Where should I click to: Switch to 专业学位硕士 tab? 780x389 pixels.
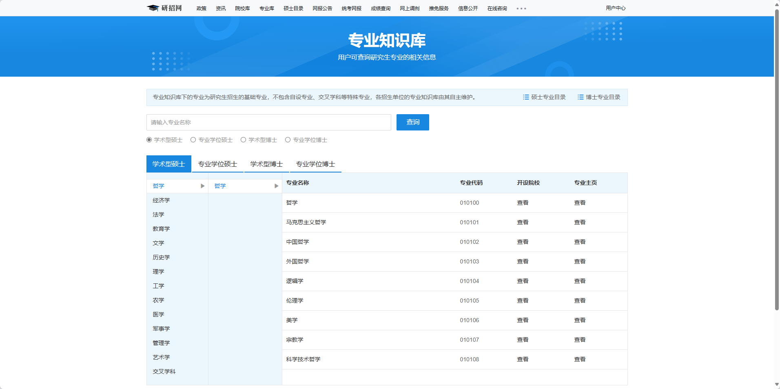pos(218,164)
